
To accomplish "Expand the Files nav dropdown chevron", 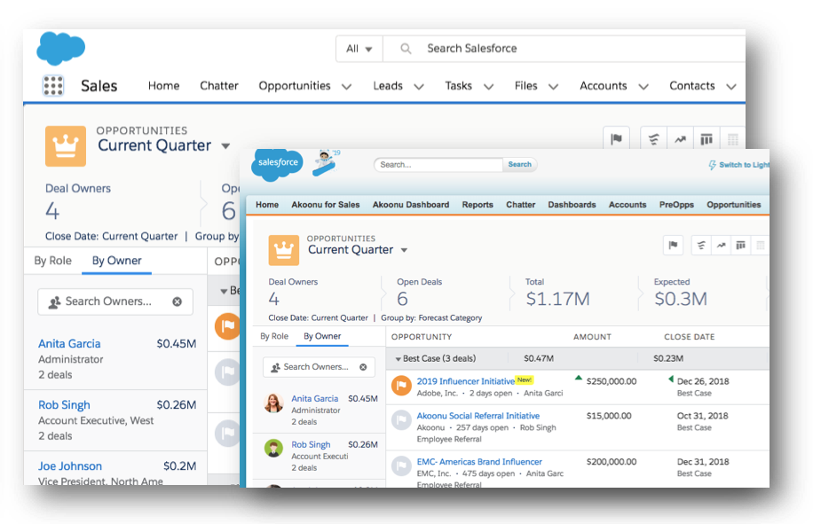I will [x=553, y=87].
